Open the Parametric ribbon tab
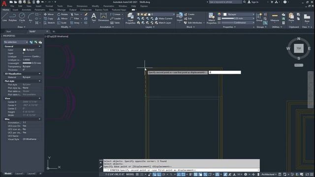Image resolution: width=315 pixels, height=177 pixels. coord(40,10)
